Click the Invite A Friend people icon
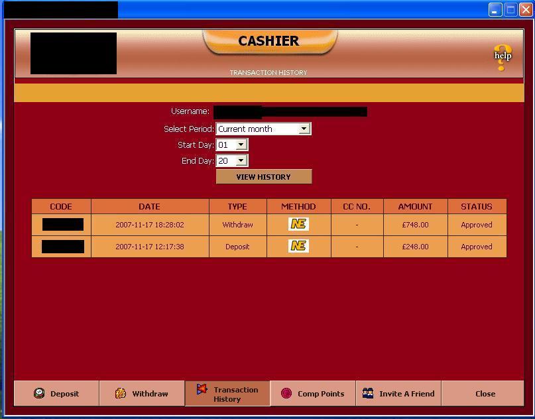Viewport: 535px width, 419px height. pyautogui.click(x=368, y=393)
